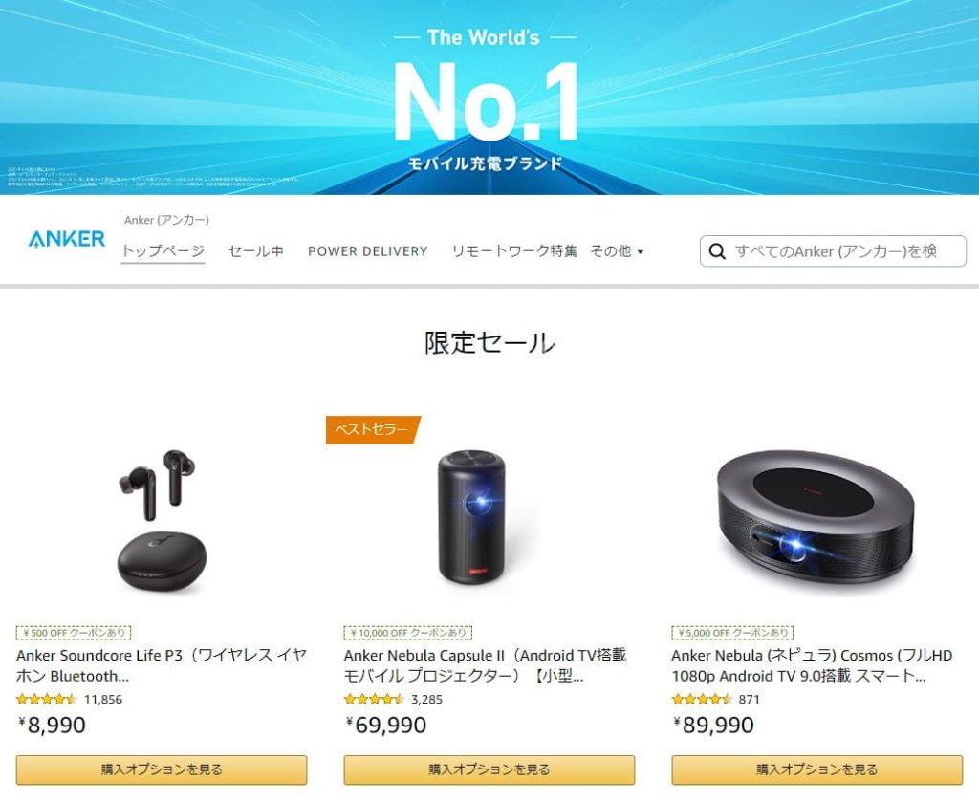View purchase options for Nebula Capsule II

pyautogui.click(x=489, y=769)
